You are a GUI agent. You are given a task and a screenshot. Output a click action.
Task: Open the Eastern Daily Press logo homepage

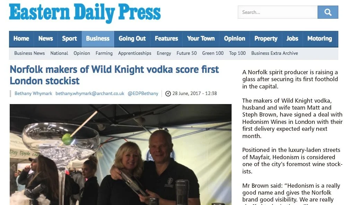pyautogui.click(x=85, y=13)
